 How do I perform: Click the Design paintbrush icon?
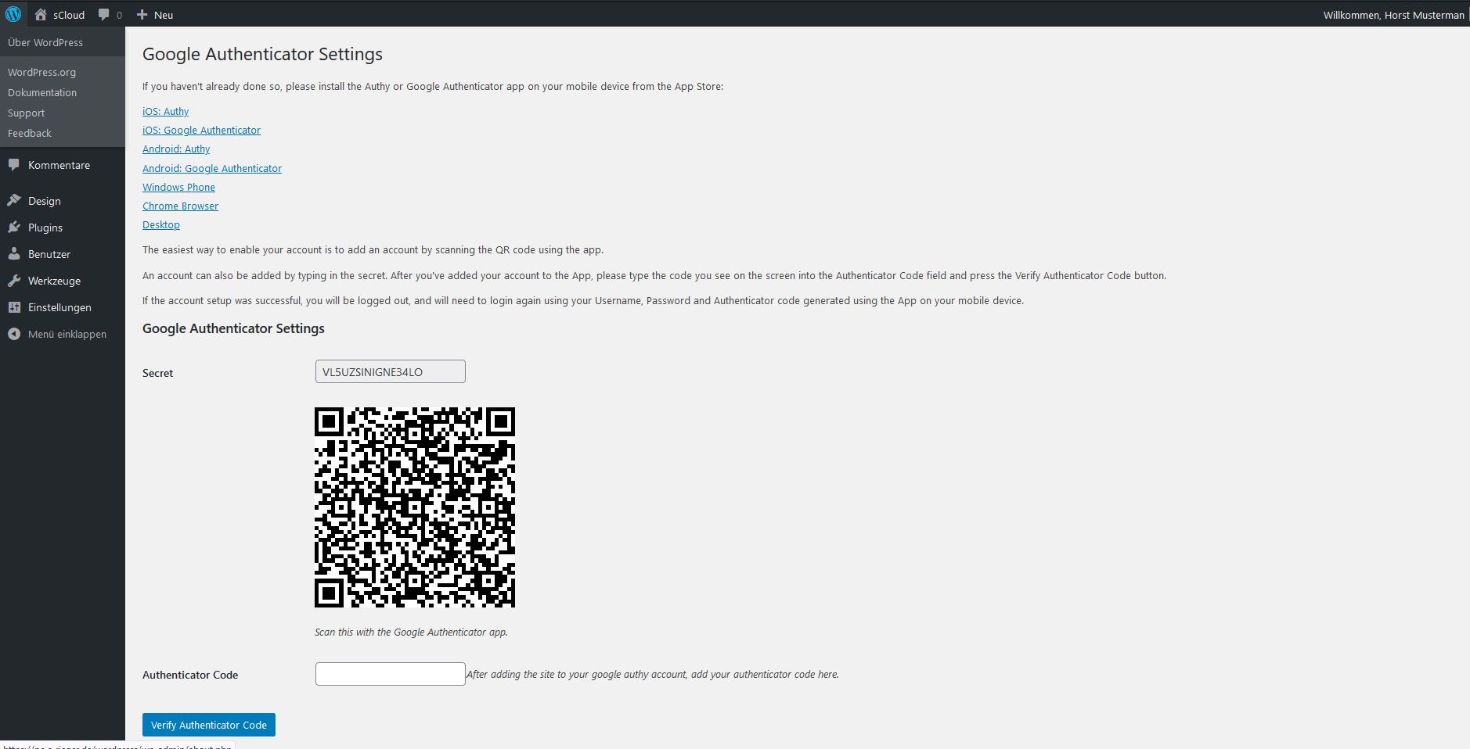(x=14, y=201)
